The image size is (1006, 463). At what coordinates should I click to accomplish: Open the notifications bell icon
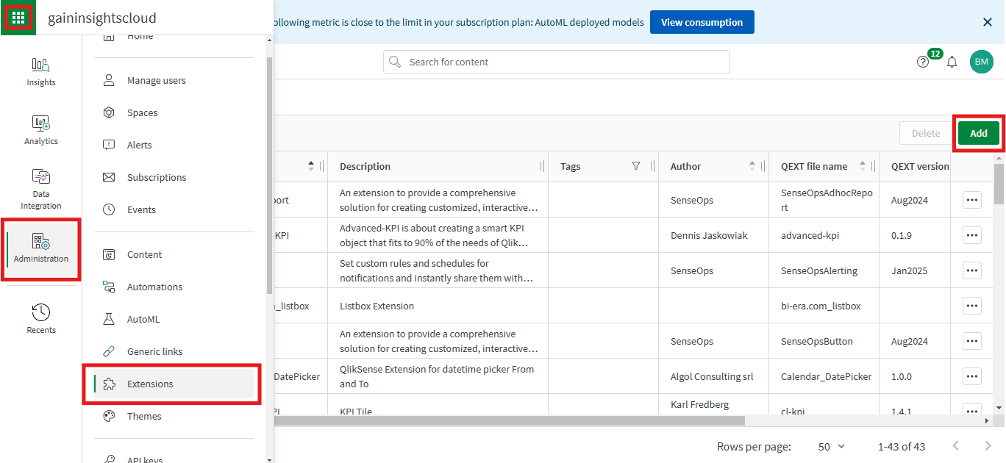tap(952, 62)
